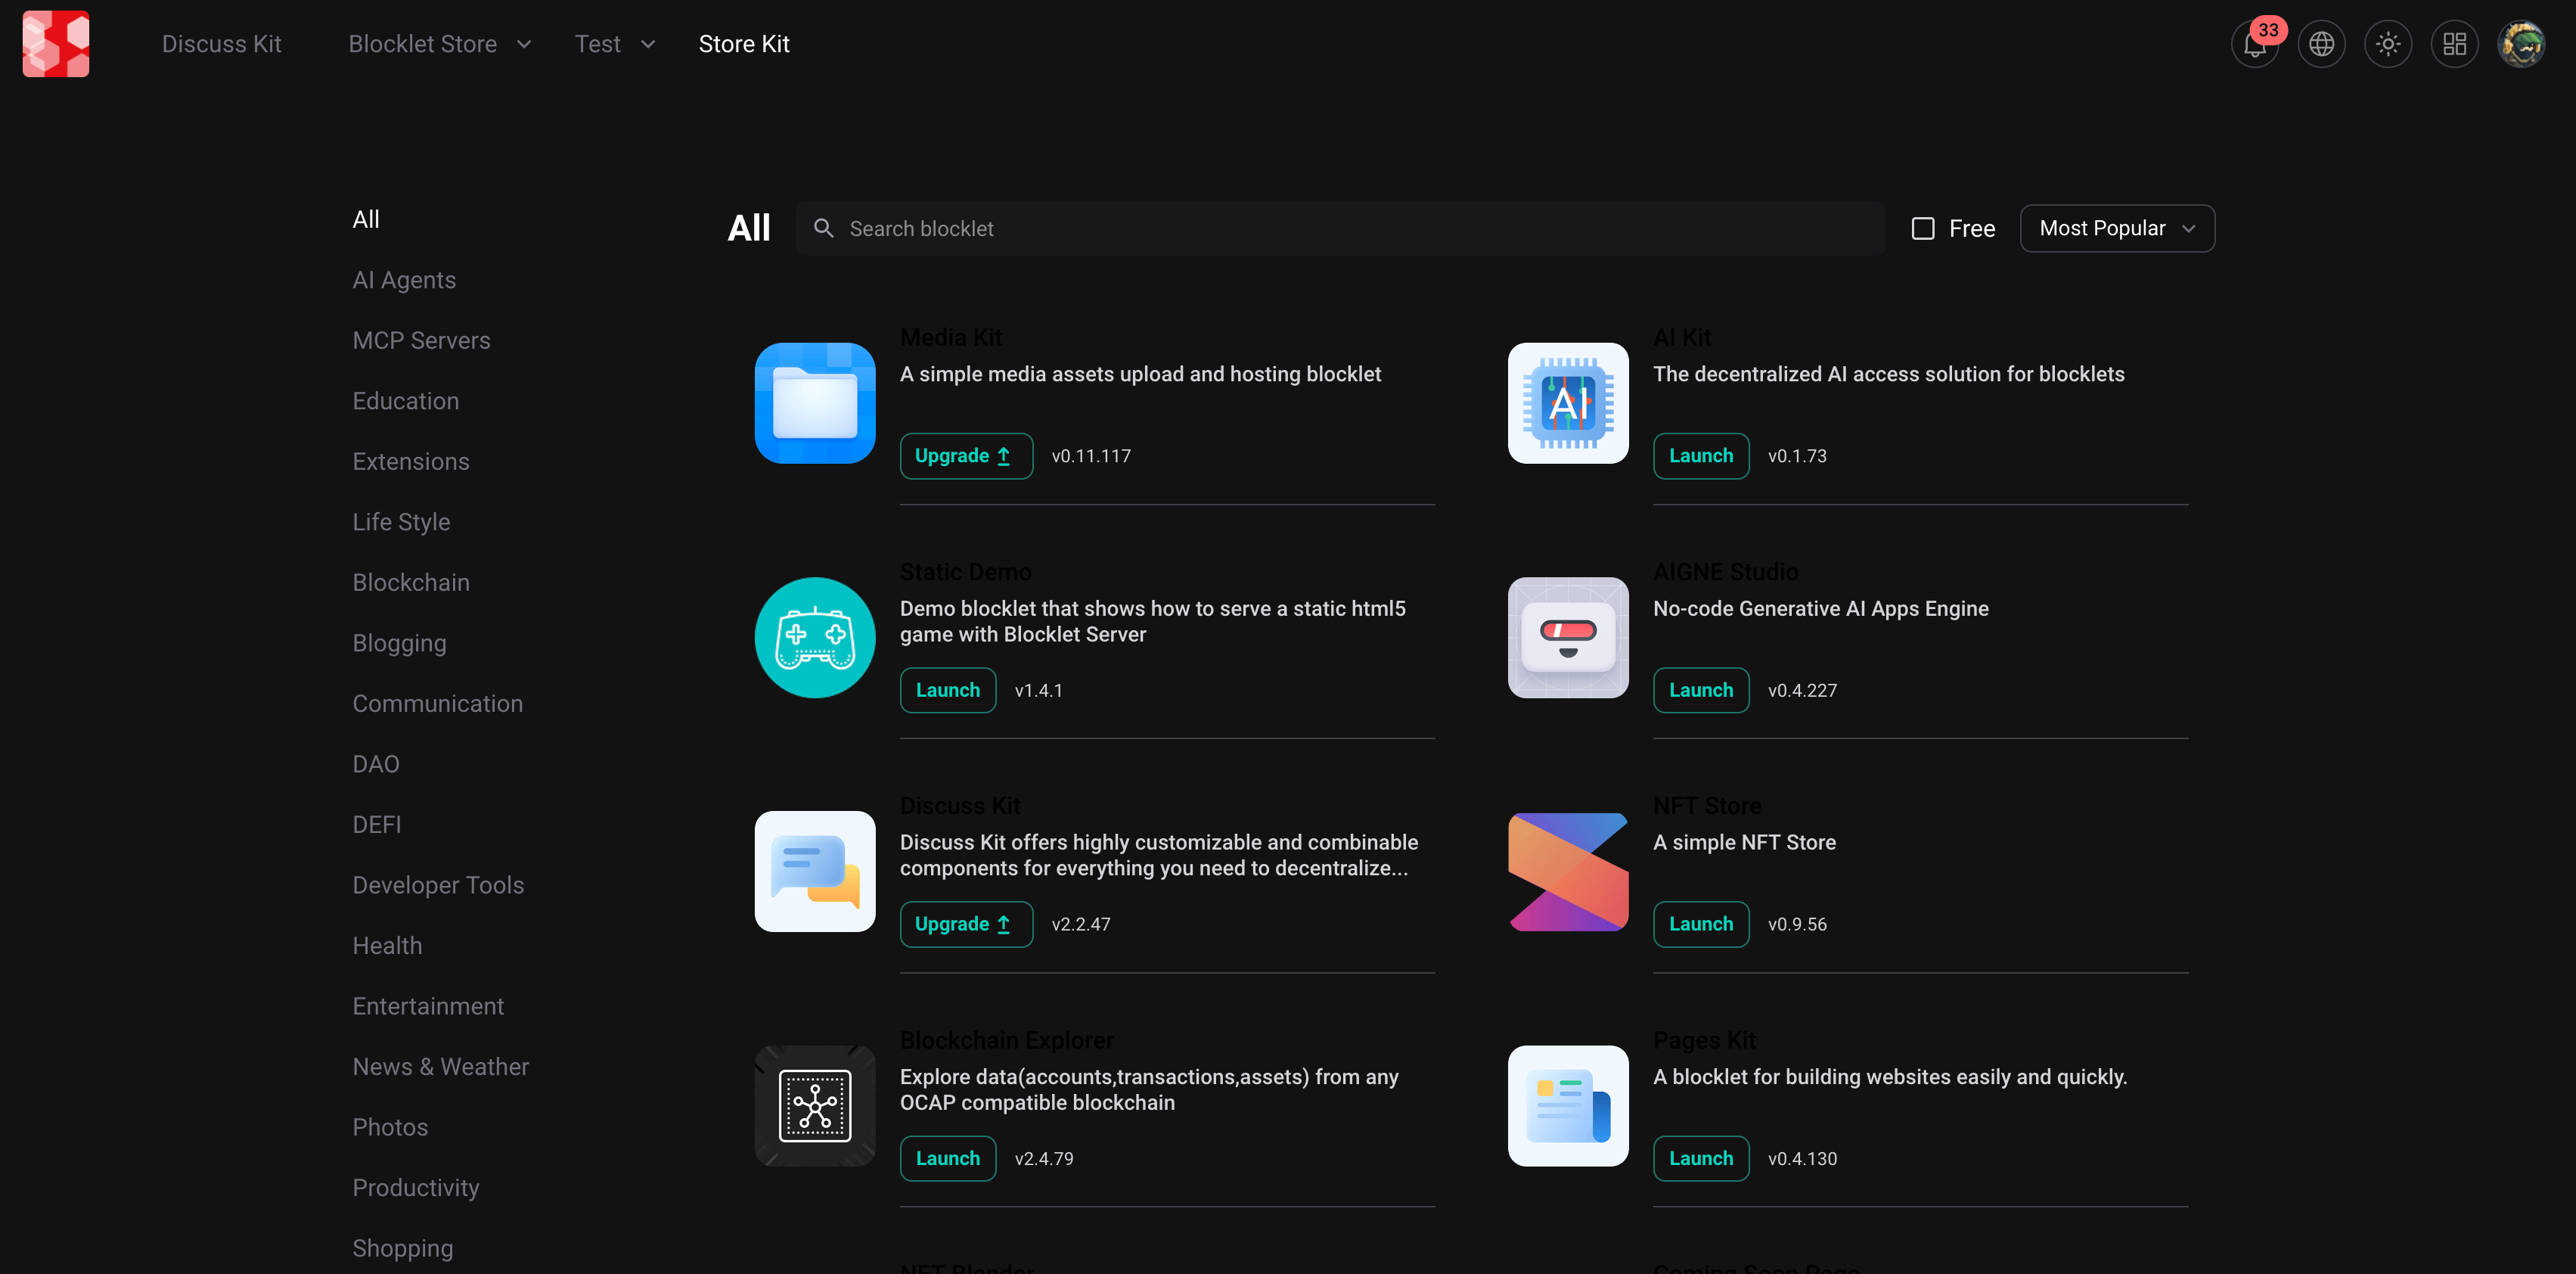This screenshot has width=2576, height=1274.
Task: Click the Search blocklet field
Action: tap(1340, 229)
